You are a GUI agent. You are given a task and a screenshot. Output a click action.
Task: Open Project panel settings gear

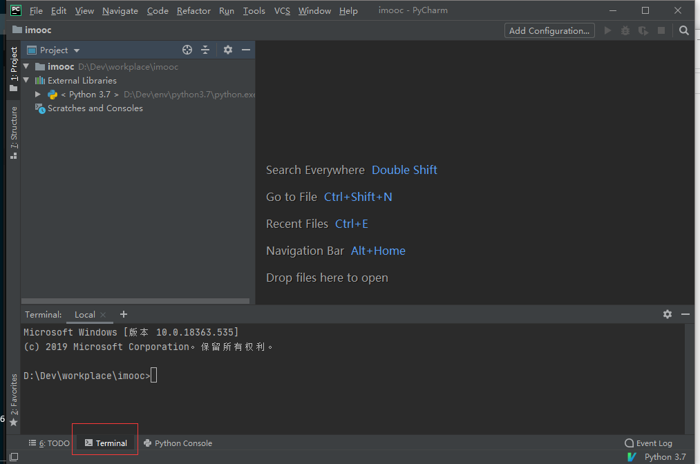pyautogui.click(x=228, y=50)
